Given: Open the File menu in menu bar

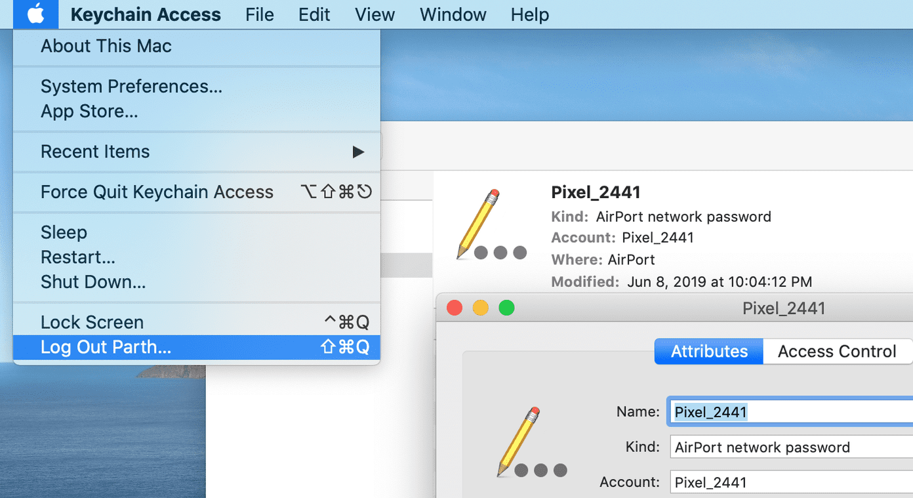Looking at the screenshot, I should click(x=260, y=14).
